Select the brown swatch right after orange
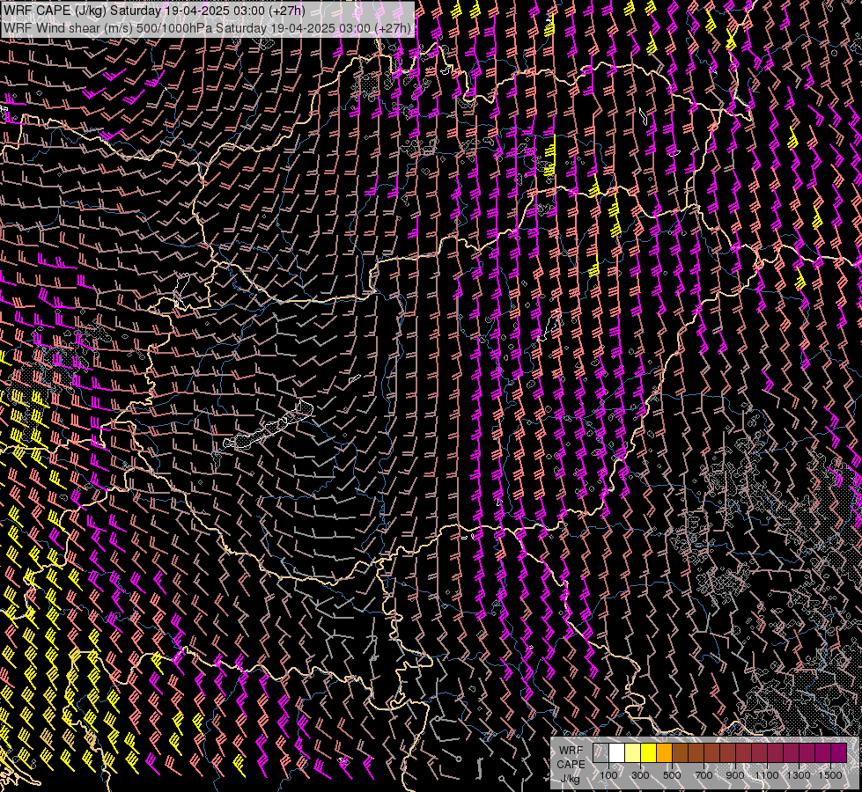Screen dimensions: 862x792 click(680, 753)
